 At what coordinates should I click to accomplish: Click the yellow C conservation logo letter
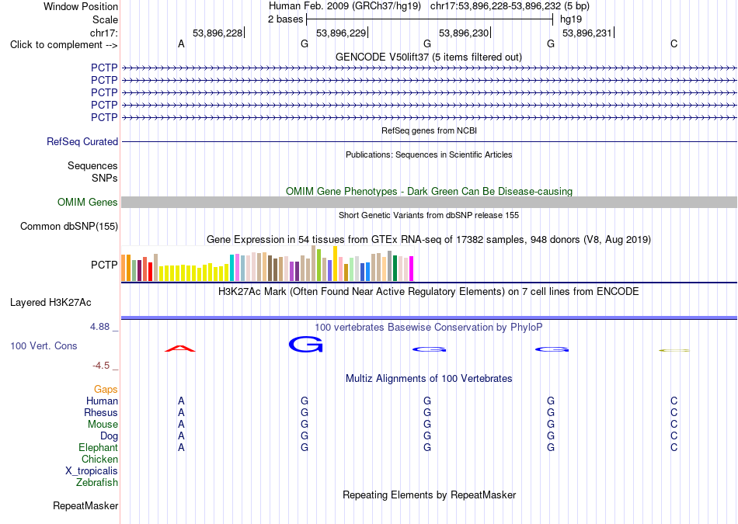pos(674,350)
